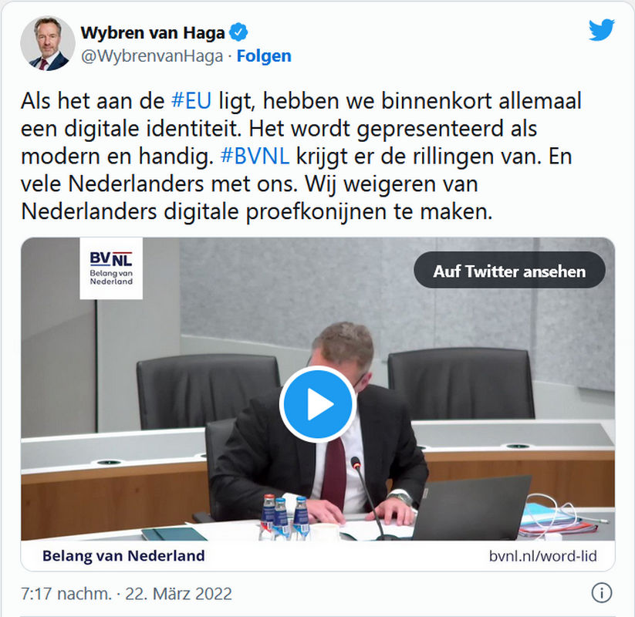Click the 22. März 2022 date
This screenshot has width=635, height=617.
tap(178, 594)
